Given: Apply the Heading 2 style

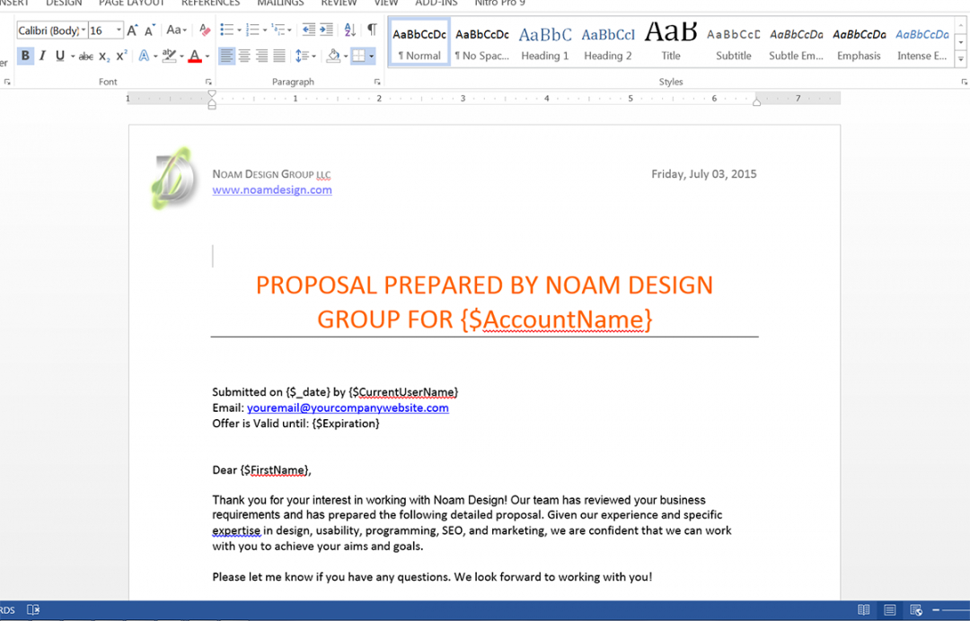Looking at the screenshot, I should pos(608,42).
